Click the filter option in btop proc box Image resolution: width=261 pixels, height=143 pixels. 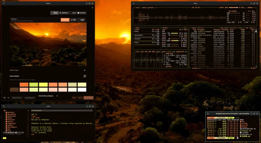click(x=201, y=28)
